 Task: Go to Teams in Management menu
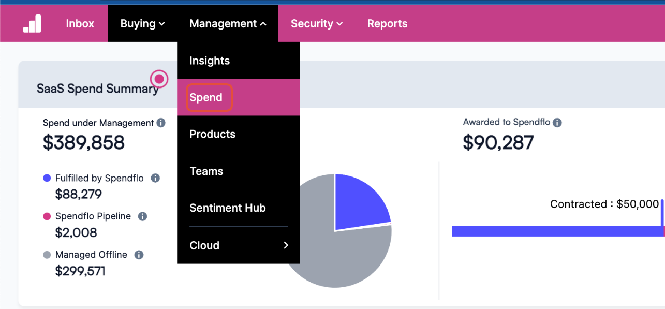tap(239, 171)
